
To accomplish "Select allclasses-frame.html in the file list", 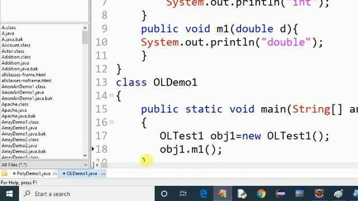I will pos(23,75).
